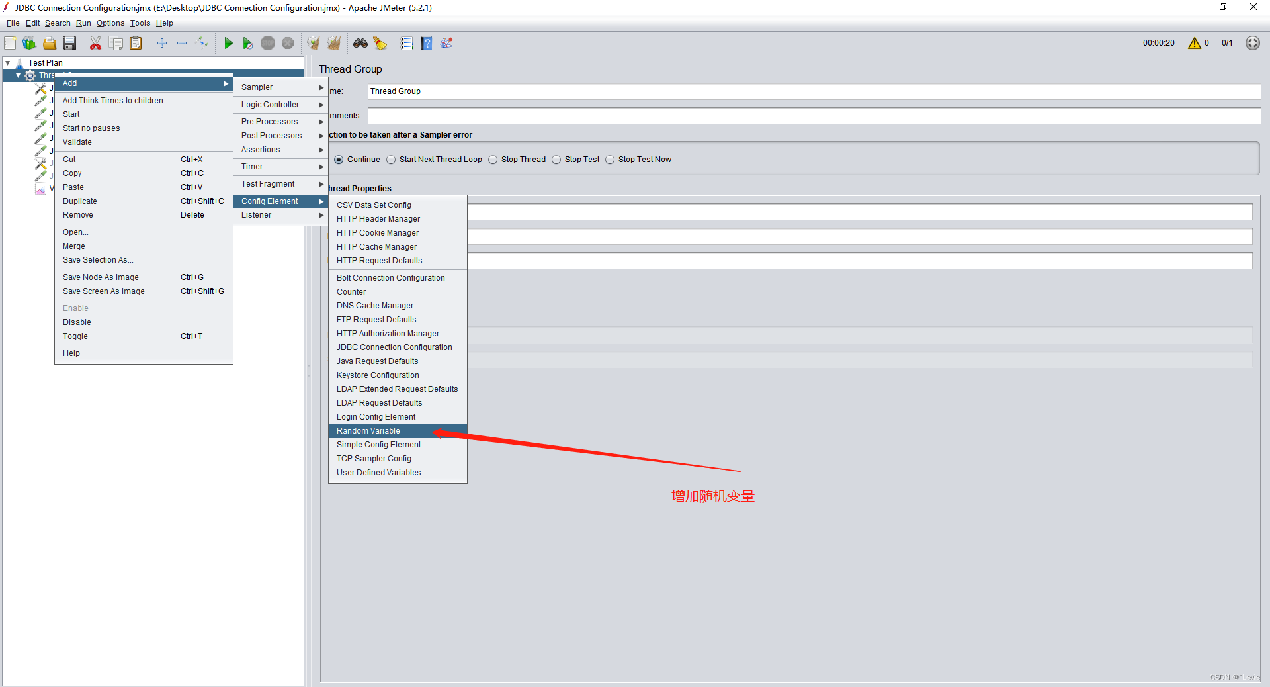Save the test plan using the Save icon
The width and height of the screenshot is (1270, 687).
point(69,43)
